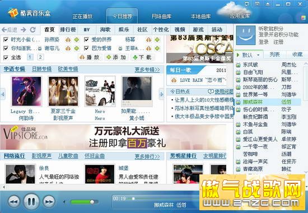The height and width of the screenshot is (213, 308).
Task: Show next albums with right arrow
Action: 161,94
